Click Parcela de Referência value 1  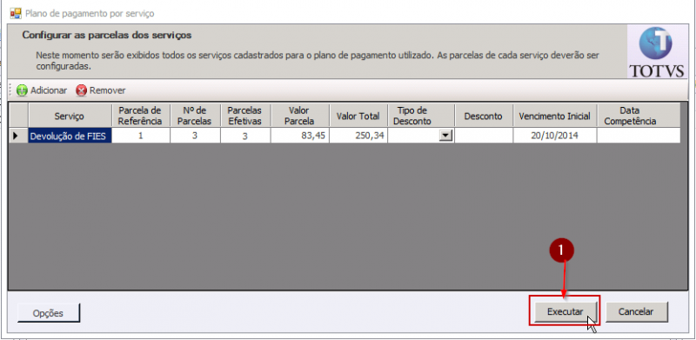point(141,137)
